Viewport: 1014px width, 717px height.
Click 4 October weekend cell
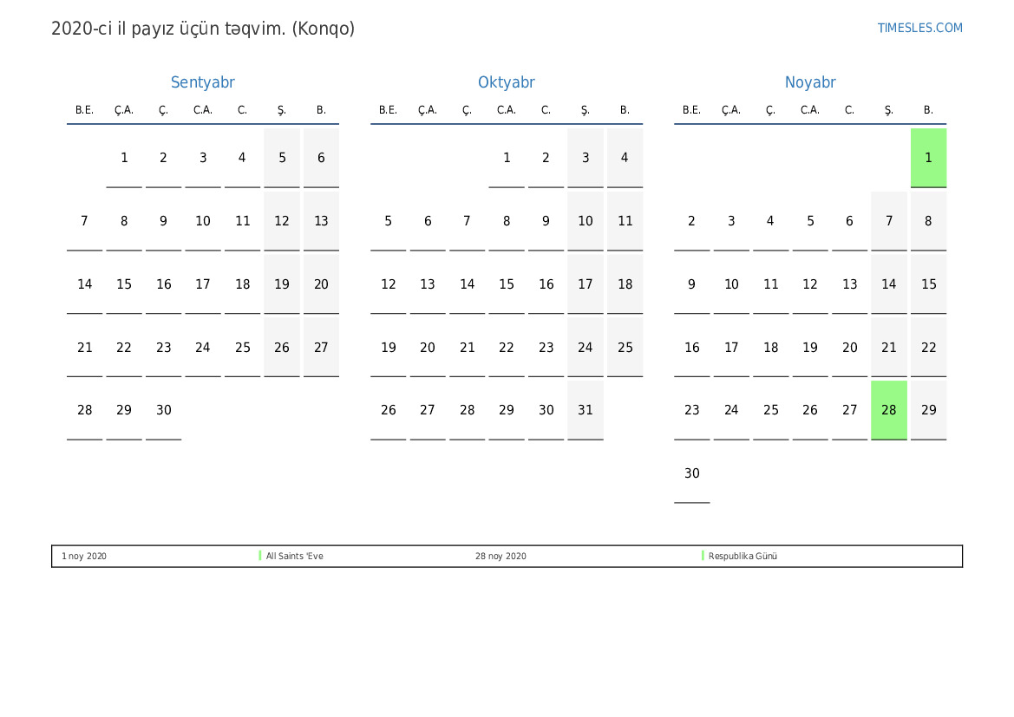pyautogui.click(x=625, y=158)
